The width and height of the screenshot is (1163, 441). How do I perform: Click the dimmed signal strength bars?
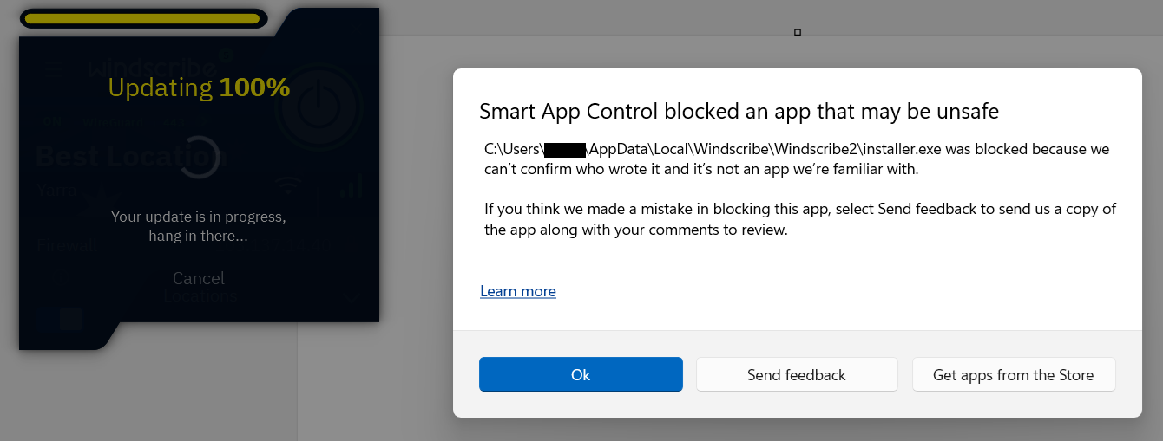(x=352, y=186)
